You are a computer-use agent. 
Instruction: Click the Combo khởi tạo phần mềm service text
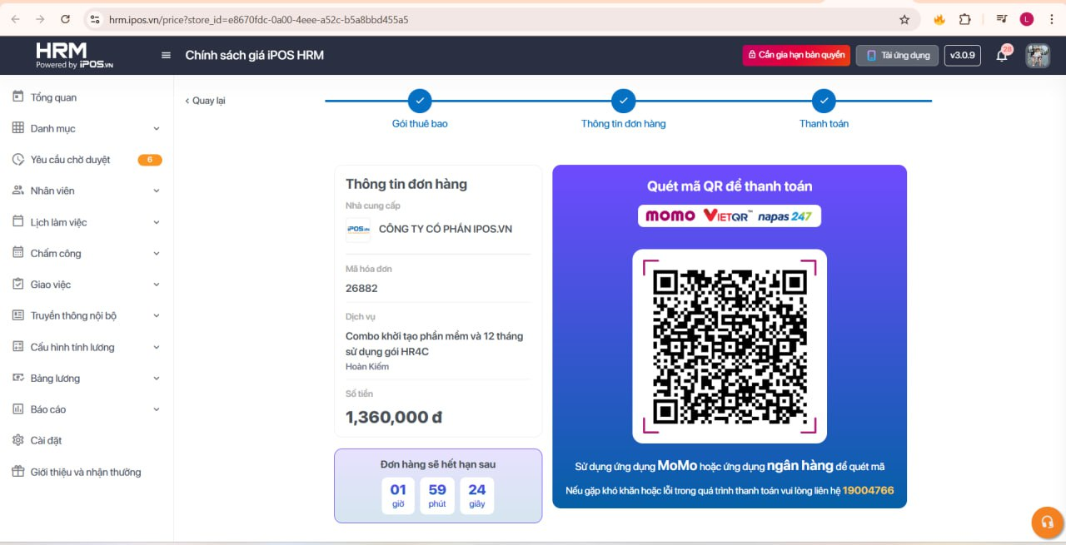(434, 344)
